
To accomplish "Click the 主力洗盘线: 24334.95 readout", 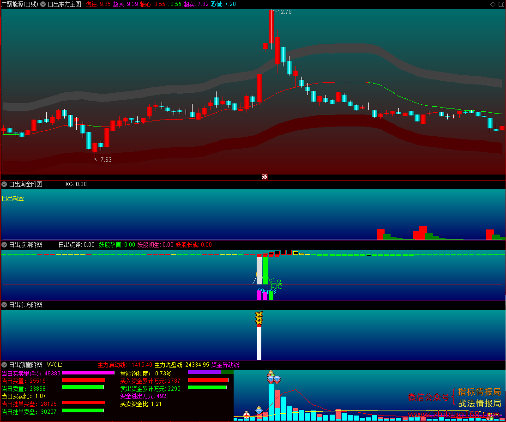I will click(182, 365).
